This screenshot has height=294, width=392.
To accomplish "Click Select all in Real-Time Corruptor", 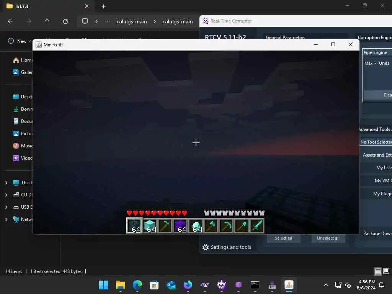I will 283,238.
